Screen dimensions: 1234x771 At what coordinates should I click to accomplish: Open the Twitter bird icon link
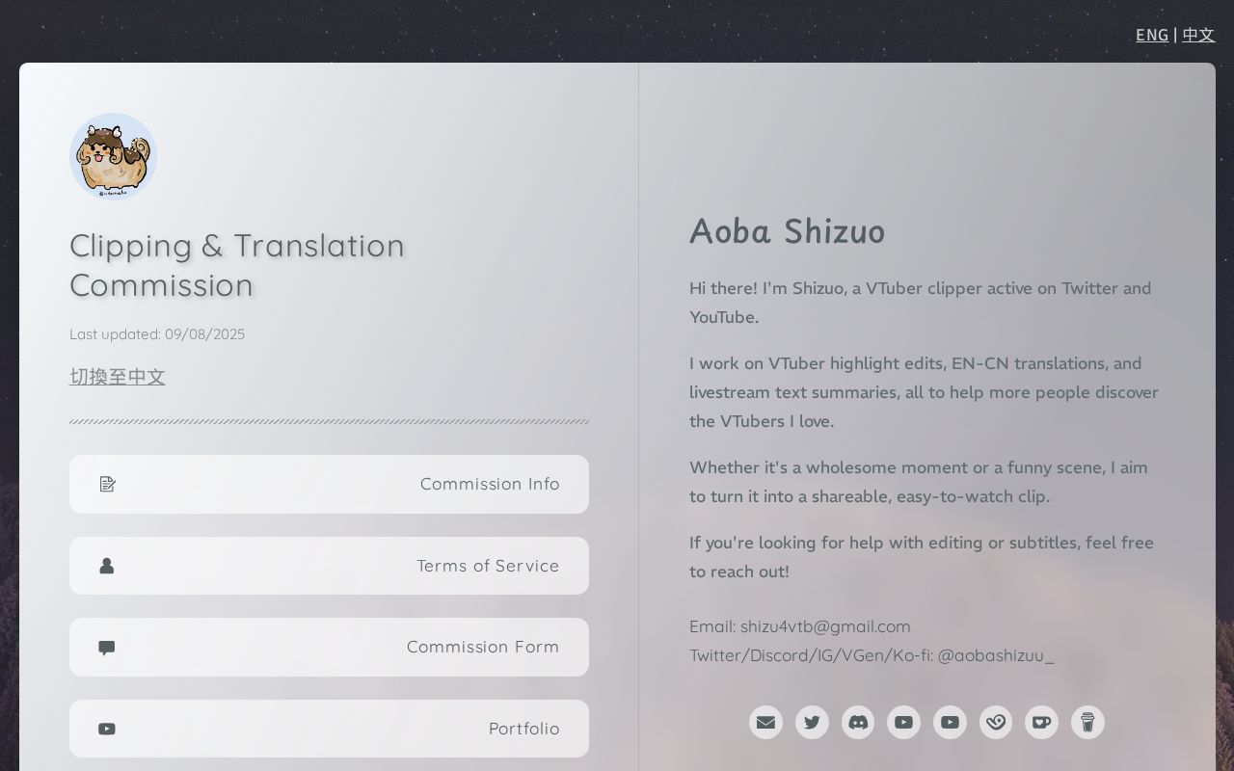(x=812, y=722)
